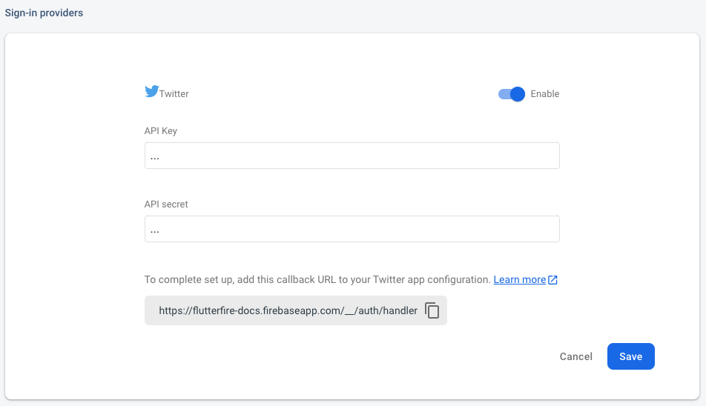Click the external link icon beside Learn more
Screen dimensions: 706x406
[552, 280]
